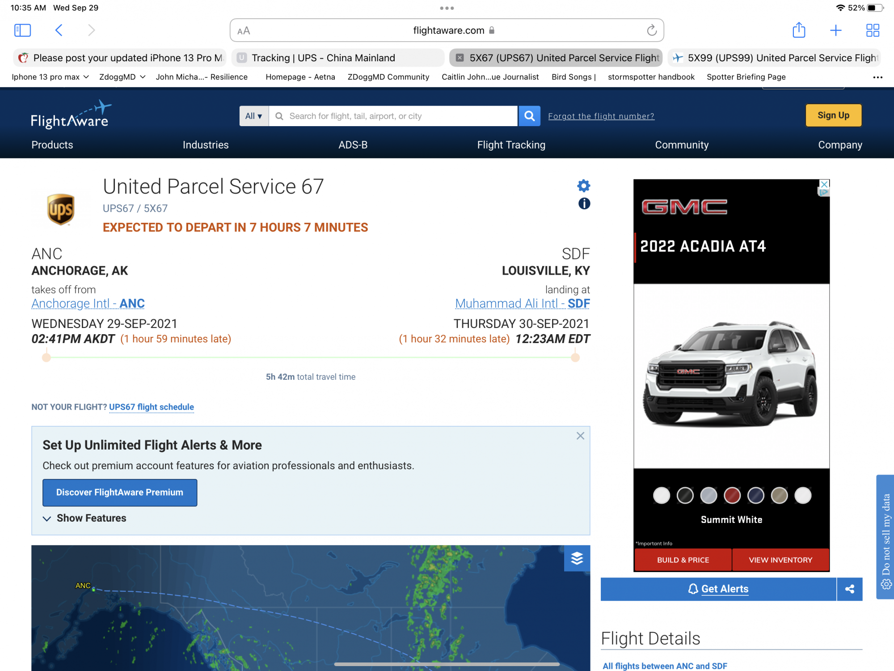
Task: Open Do not sell my data tab
Action: pos(885,537)
